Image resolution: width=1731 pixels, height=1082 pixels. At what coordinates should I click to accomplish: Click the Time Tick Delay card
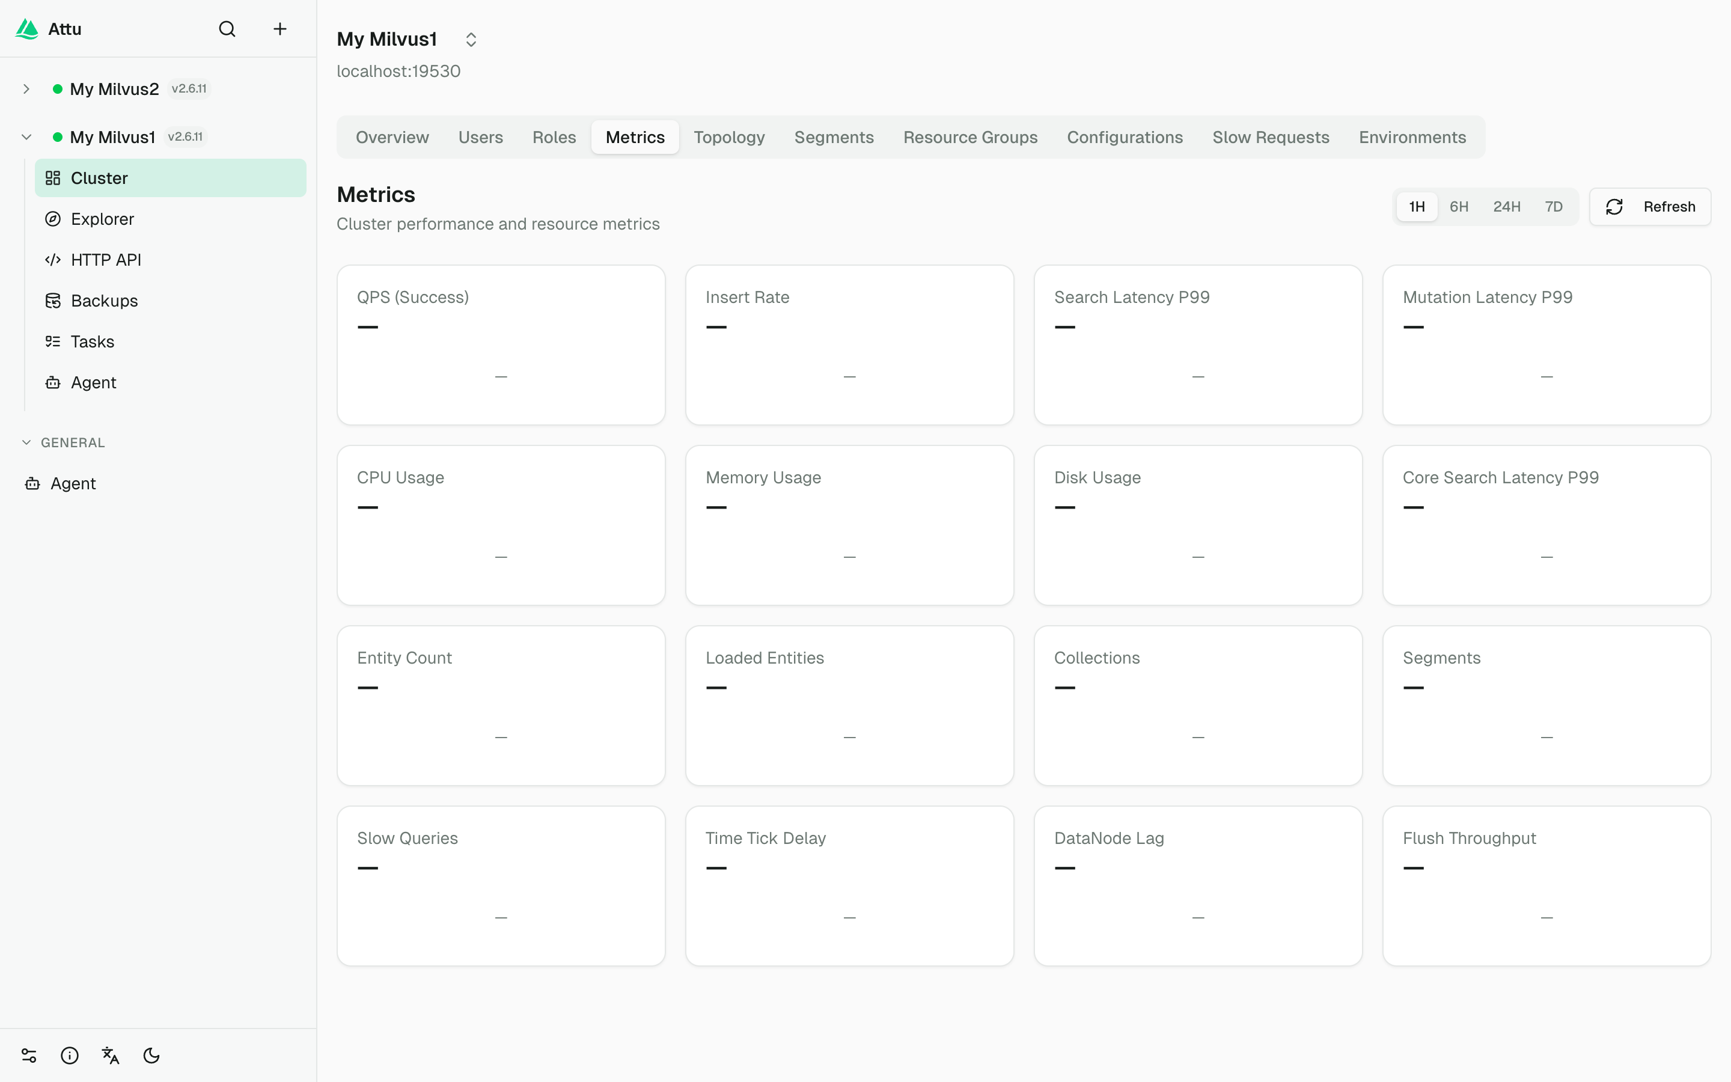pyautogui.click(x=849, y=886)
